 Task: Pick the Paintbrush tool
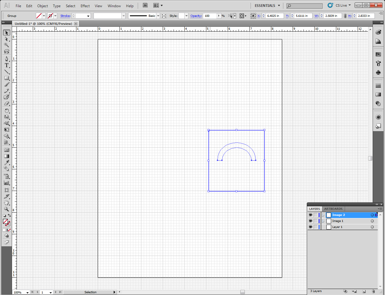[x=7, y=84]
